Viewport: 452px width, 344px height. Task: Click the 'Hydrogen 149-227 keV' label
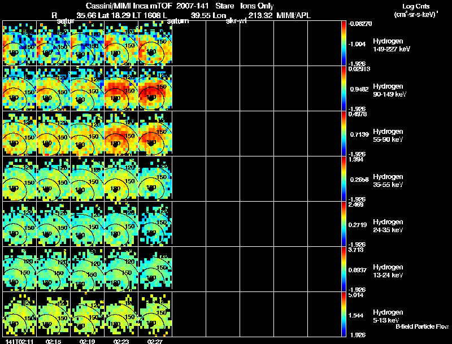point(392,45)
